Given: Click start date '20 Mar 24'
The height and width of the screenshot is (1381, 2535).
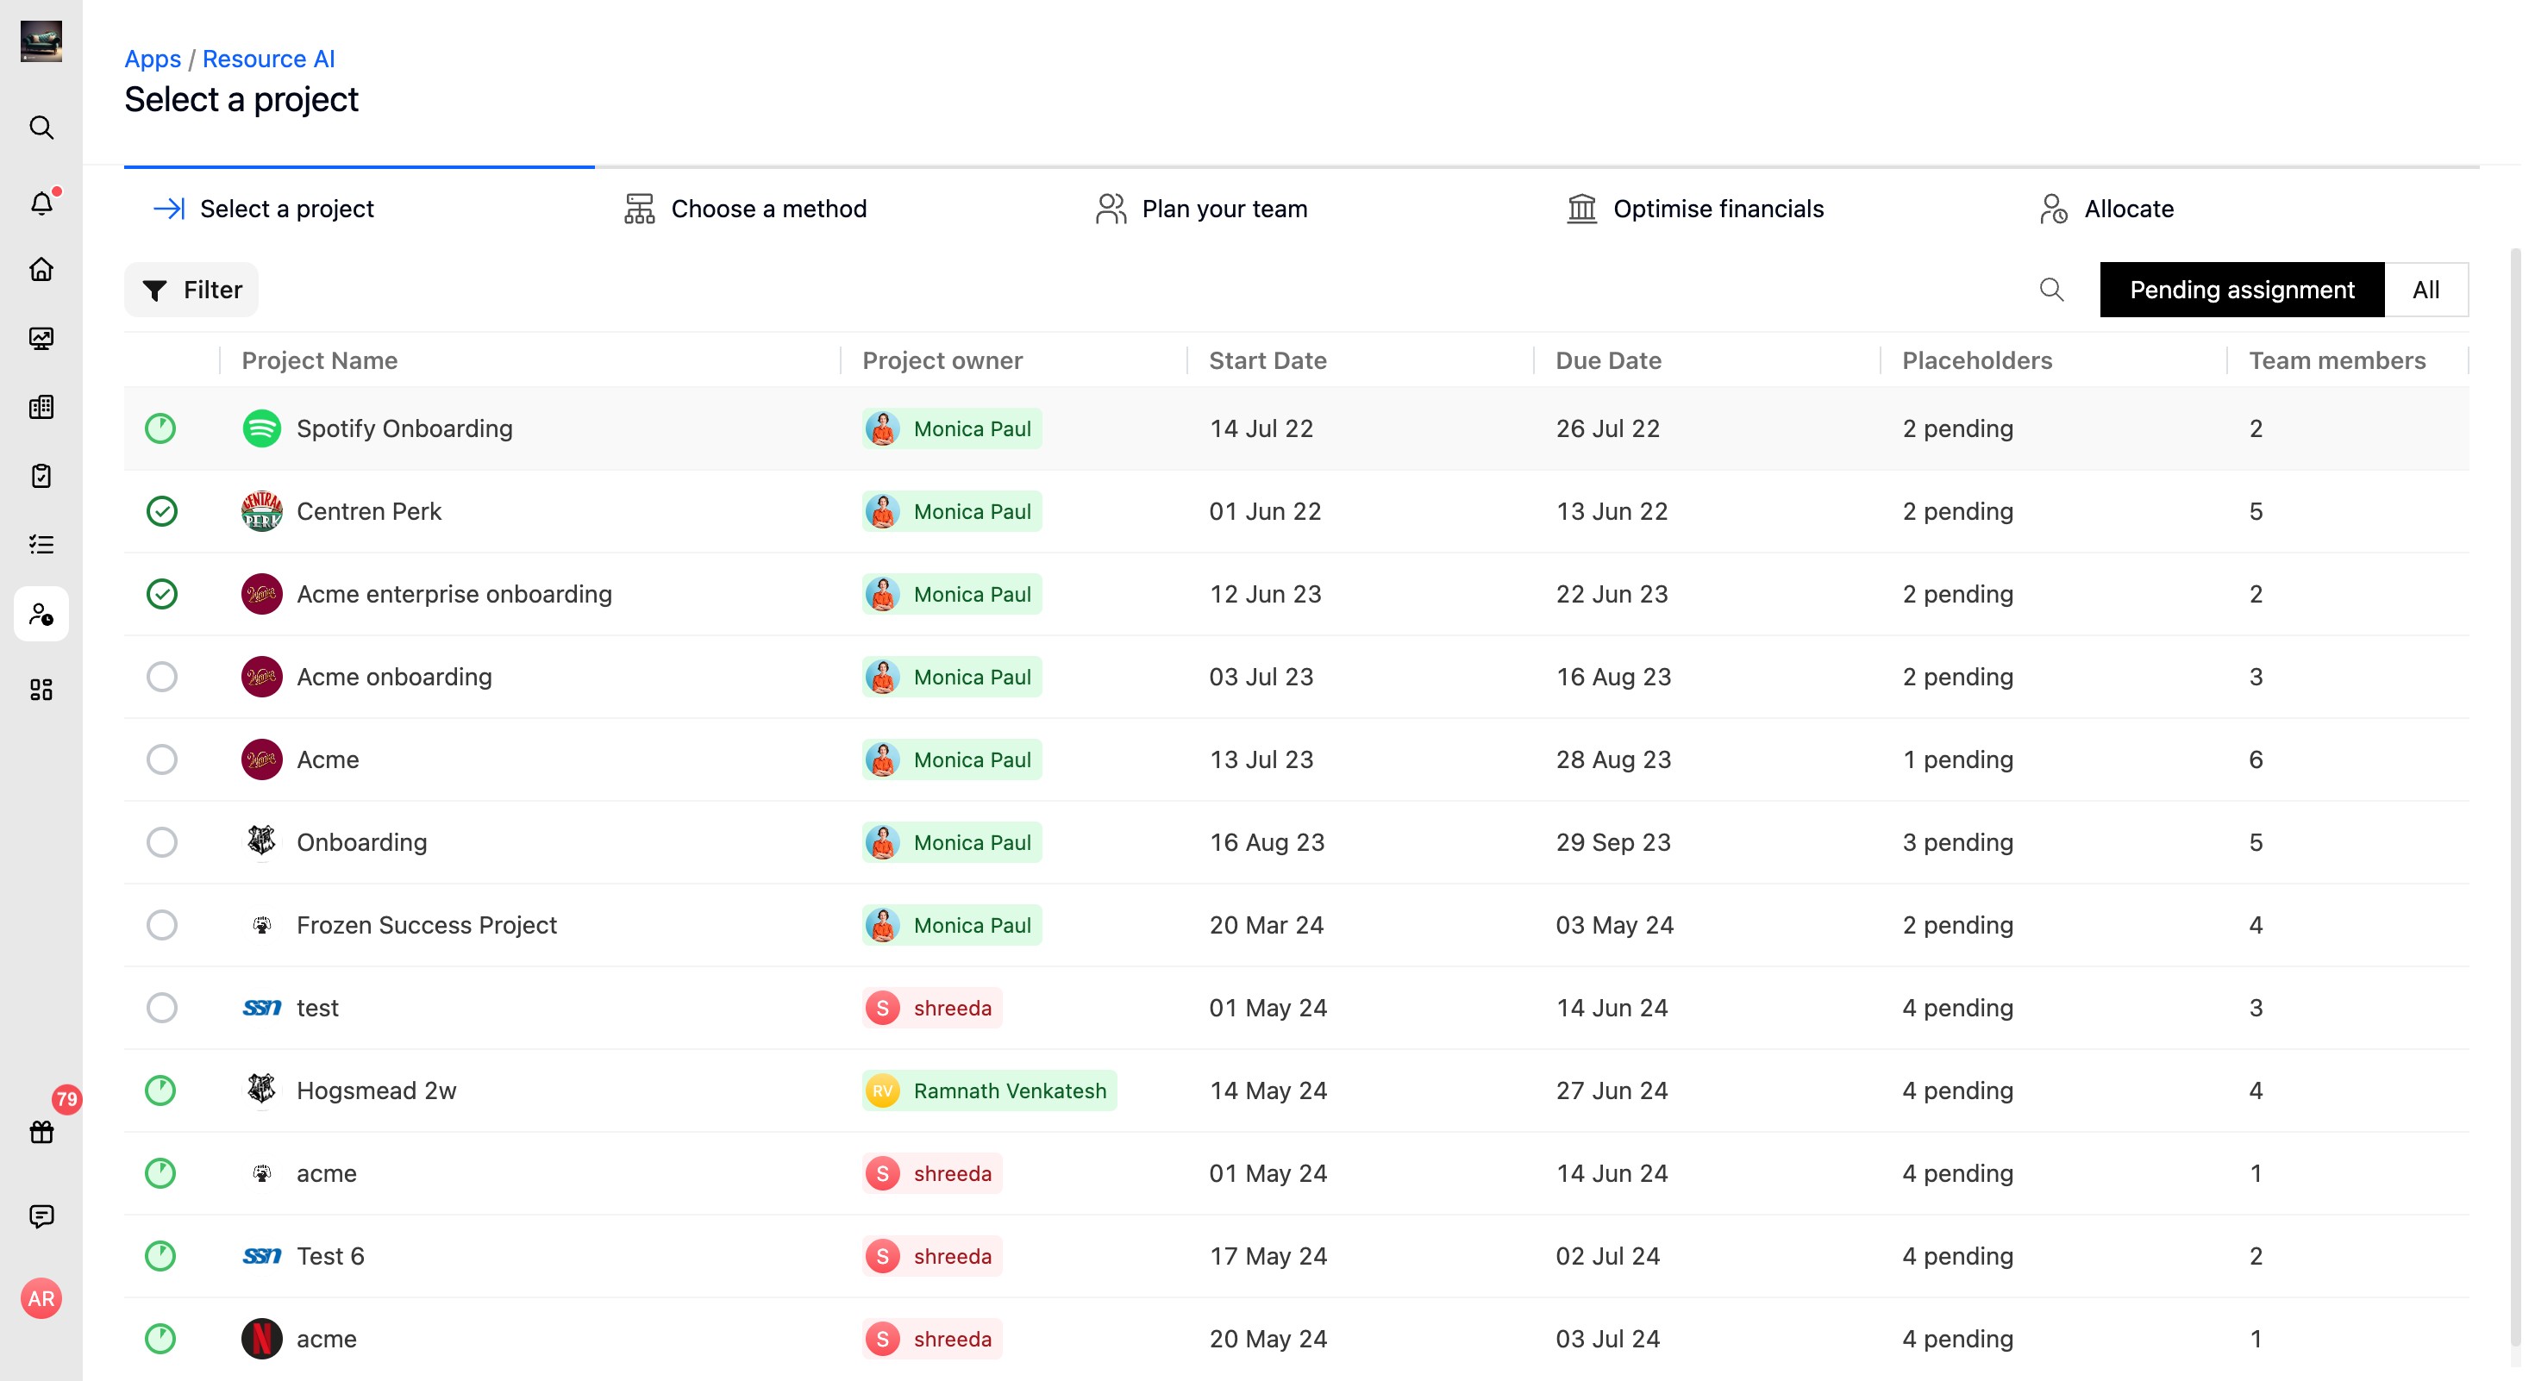Looking at the screenshot, I should coord(1267,925).
